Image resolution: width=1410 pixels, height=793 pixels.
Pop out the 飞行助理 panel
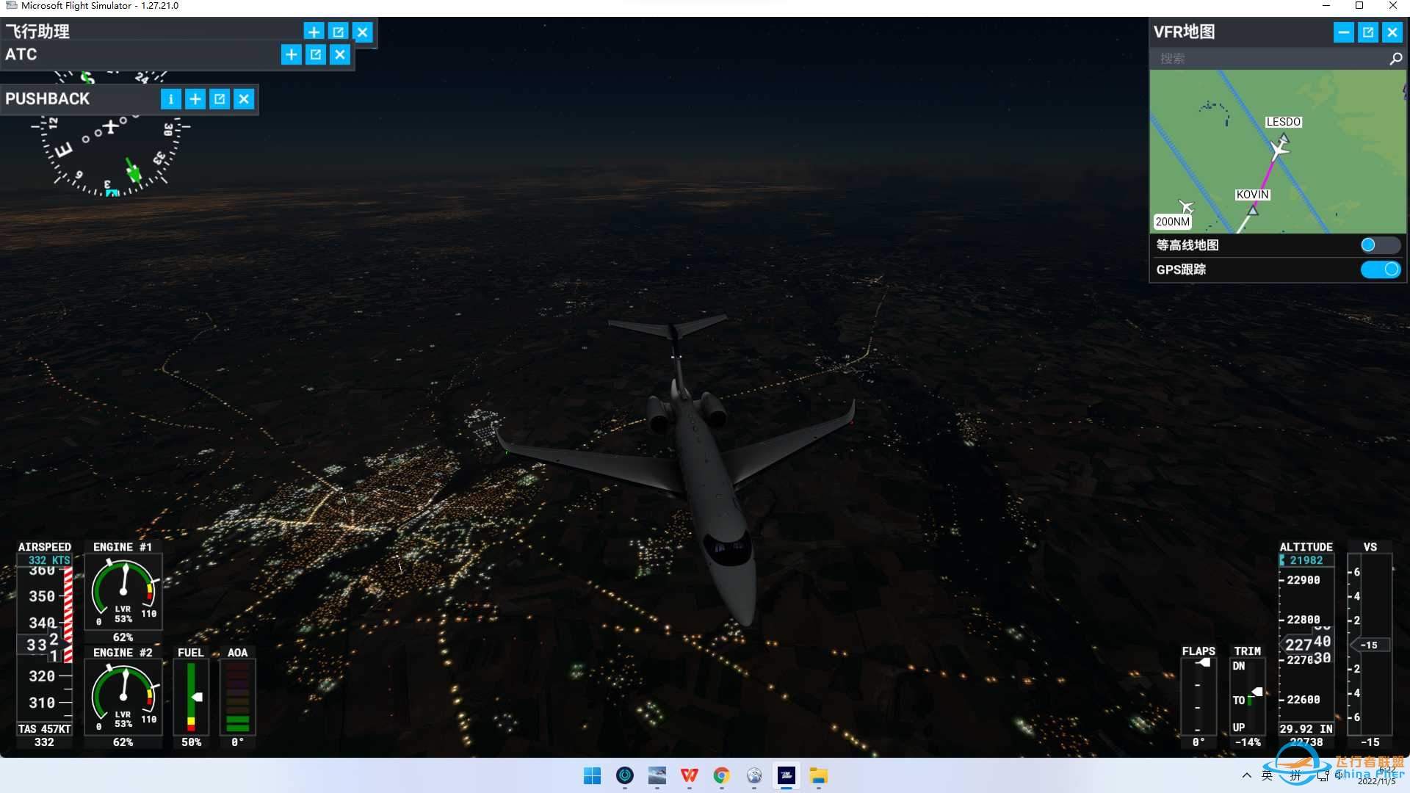tap(338, 32)
